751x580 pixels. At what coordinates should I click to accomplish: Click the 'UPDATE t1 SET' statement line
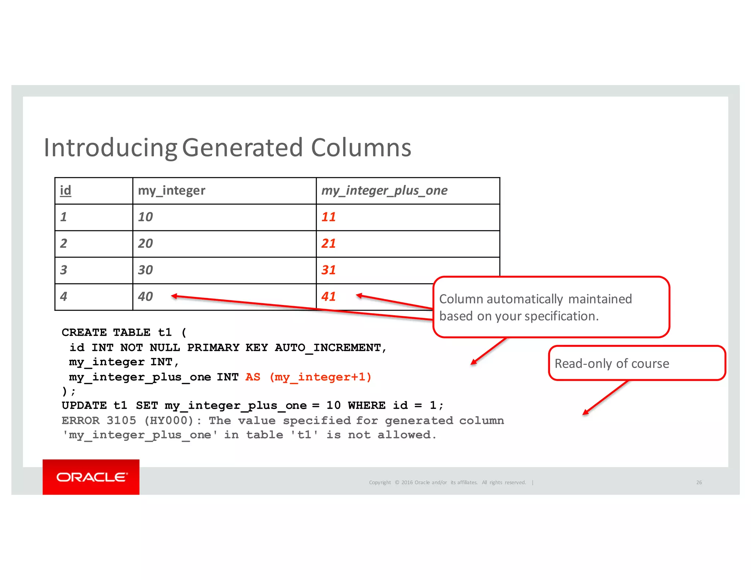click(253, 405)
